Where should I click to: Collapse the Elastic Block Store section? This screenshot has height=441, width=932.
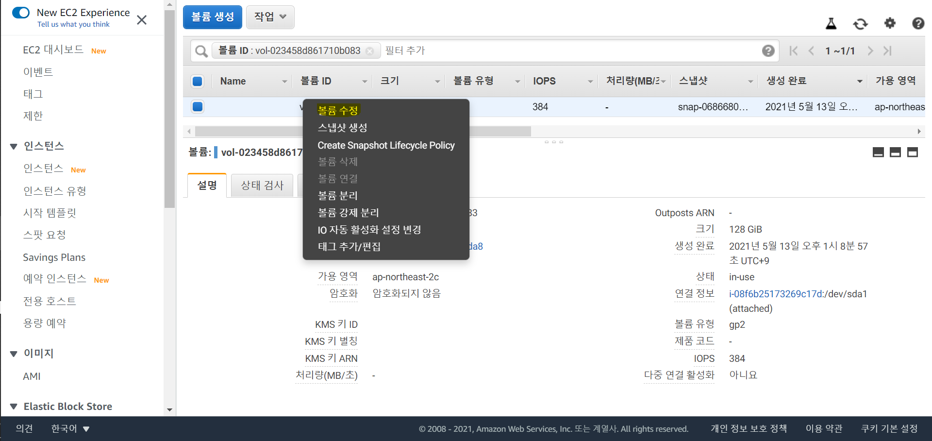click(14, 407)
